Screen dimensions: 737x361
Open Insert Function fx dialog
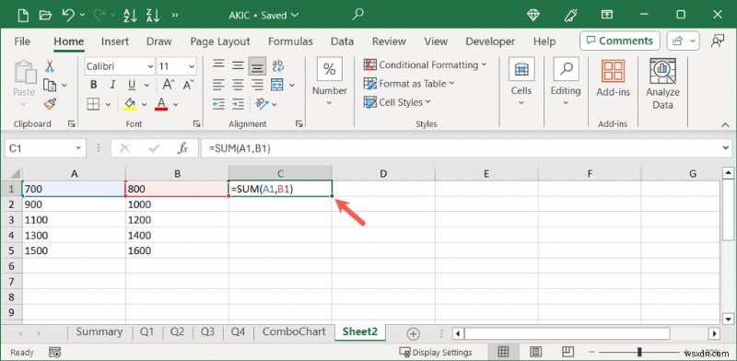tap(182, 148)
